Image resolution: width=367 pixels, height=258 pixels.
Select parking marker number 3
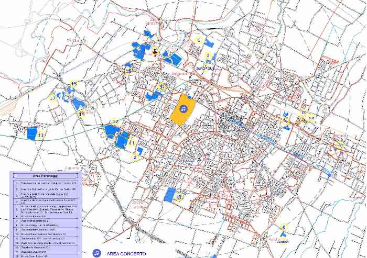(208, 55)
